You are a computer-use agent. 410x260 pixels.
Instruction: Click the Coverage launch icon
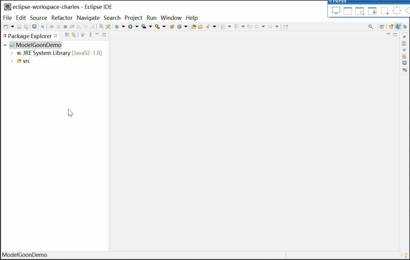coord(144,27)
